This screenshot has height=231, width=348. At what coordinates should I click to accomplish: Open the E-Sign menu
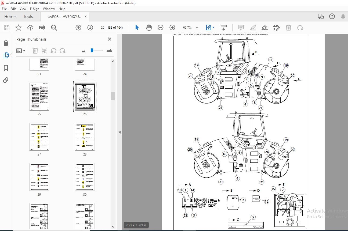(x=35, y=9)
